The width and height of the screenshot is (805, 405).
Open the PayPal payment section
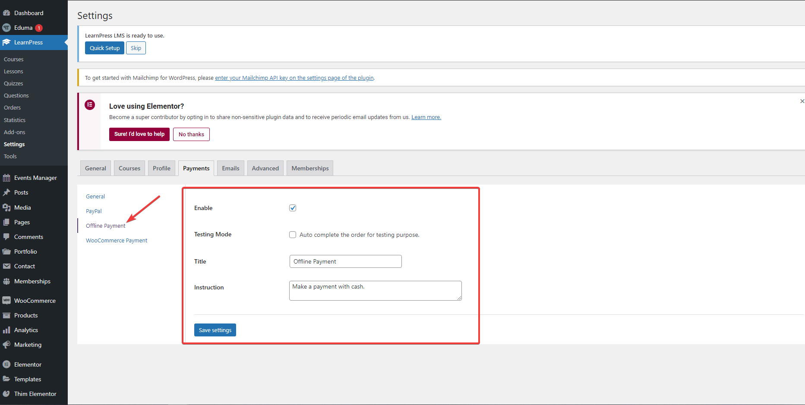pyautogui.click(x=94, y=211)
